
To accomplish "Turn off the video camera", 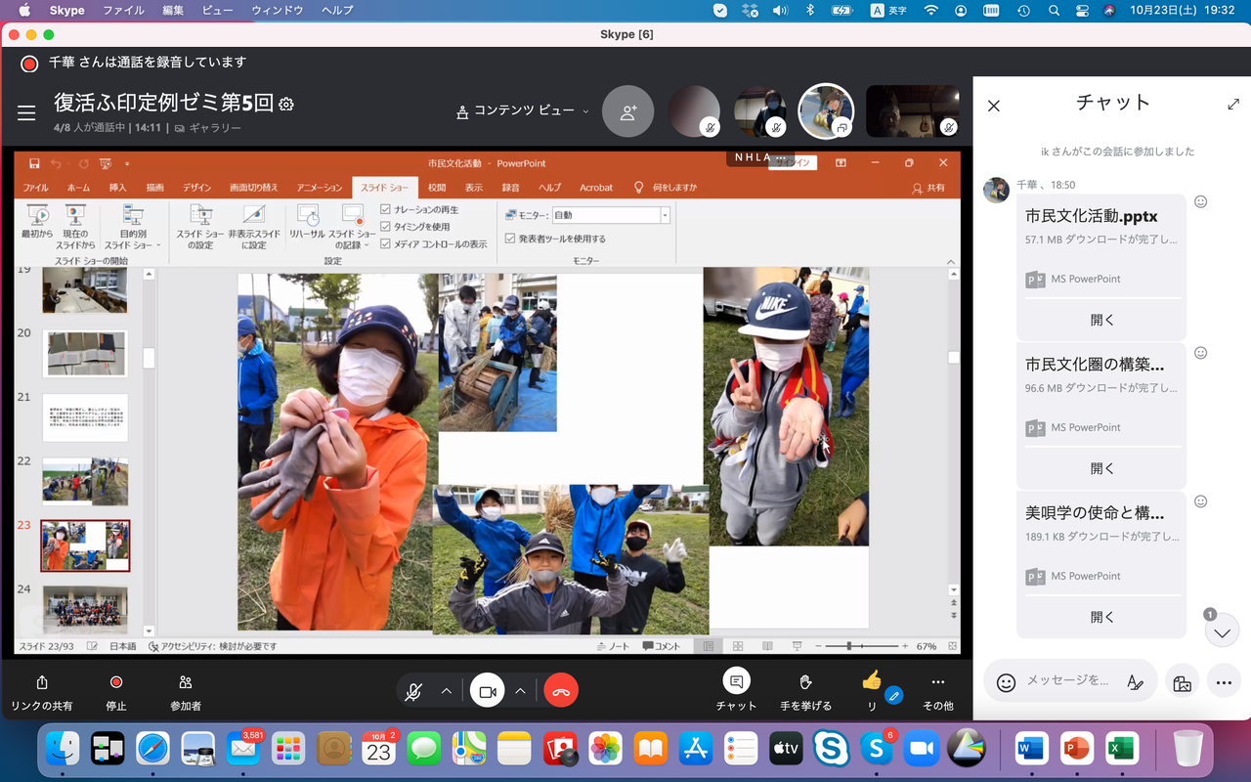I will pos(488,691).
